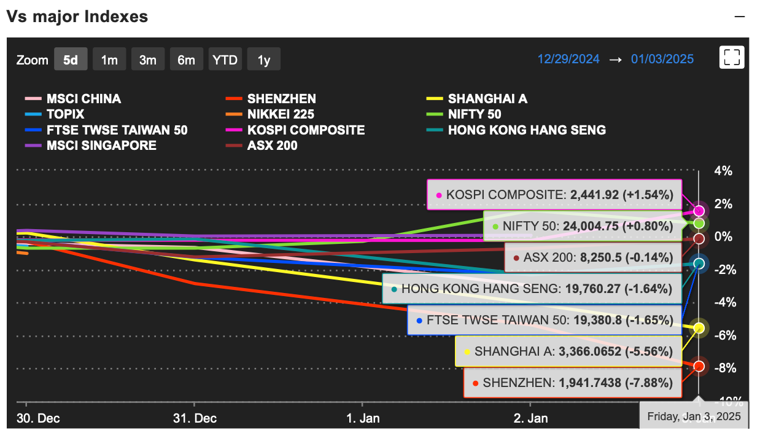Click the SHENZHEN data point marker
The image size is (760, 430).
tap(699, 366)
